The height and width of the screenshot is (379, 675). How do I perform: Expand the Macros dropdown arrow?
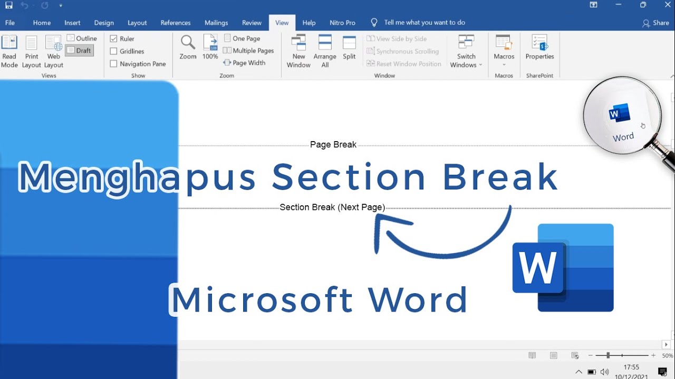pos(504,65)
